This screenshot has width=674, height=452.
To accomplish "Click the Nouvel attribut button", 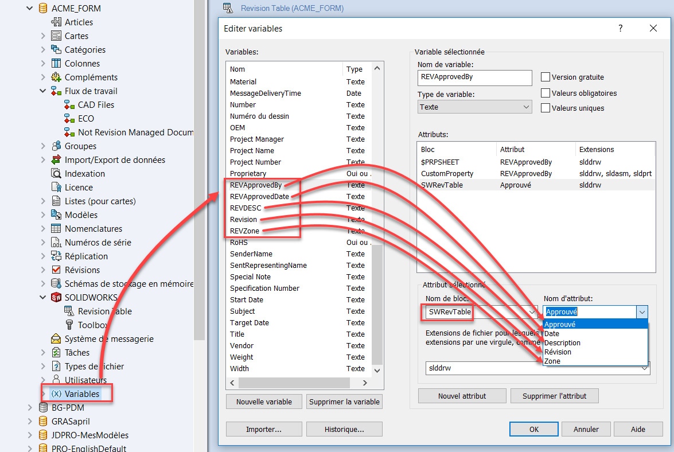I will click(462, 396).
